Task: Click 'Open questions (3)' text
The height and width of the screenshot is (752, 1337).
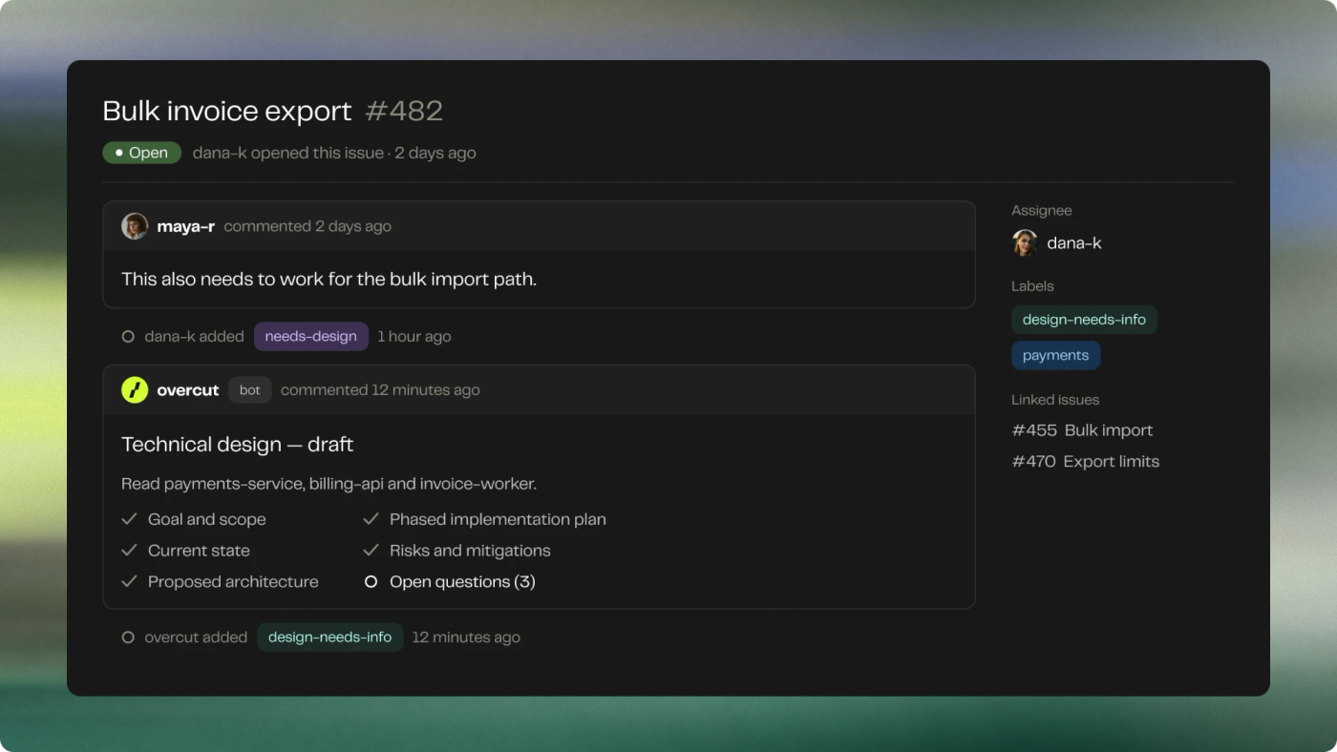Action: [x=462, y=581]
